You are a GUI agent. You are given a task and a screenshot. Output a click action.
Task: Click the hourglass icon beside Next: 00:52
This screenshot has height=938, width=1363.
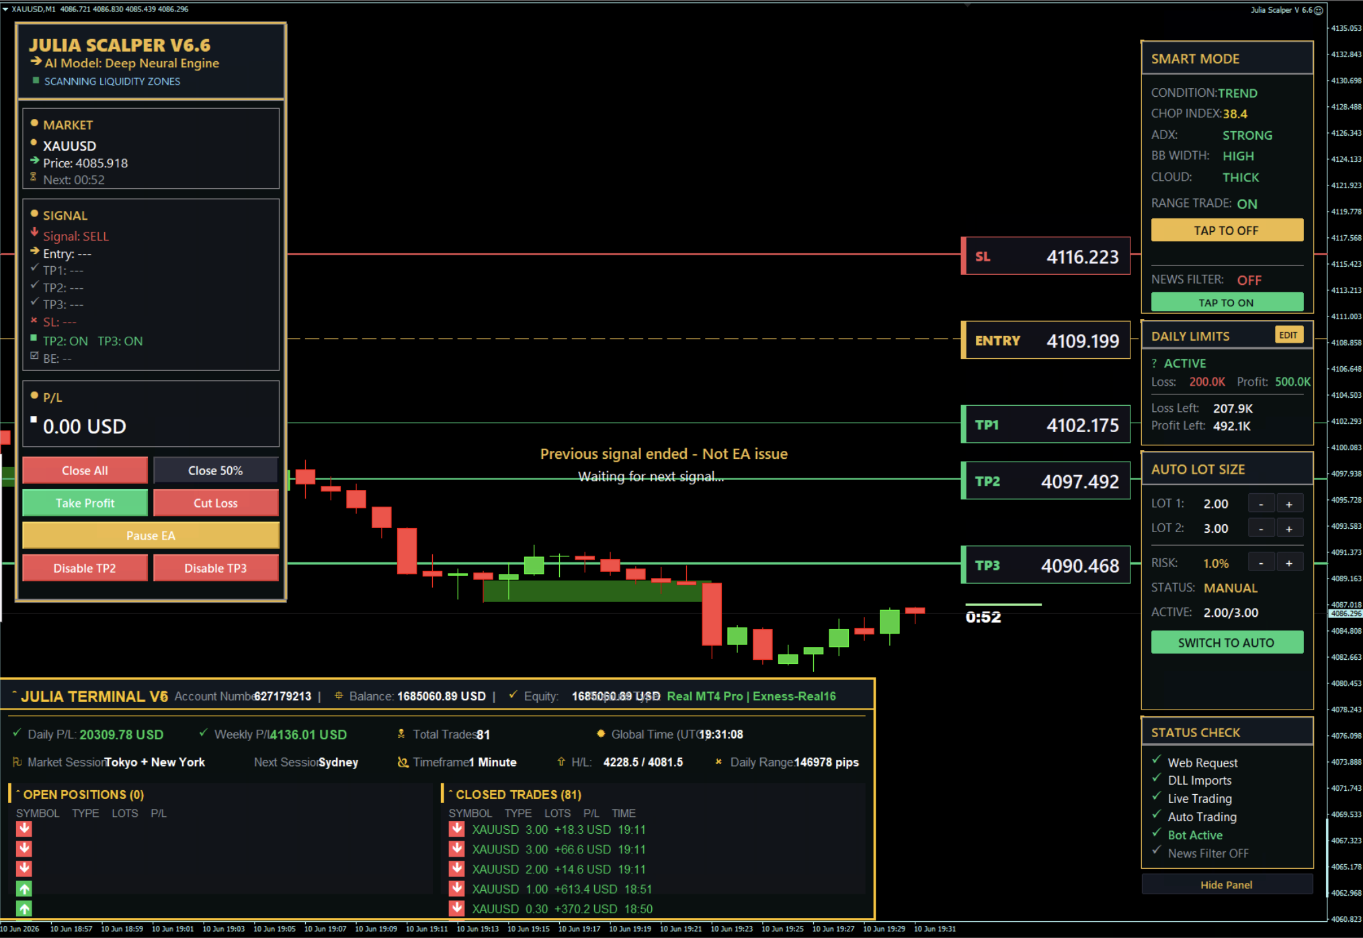(x=34, y=177)
